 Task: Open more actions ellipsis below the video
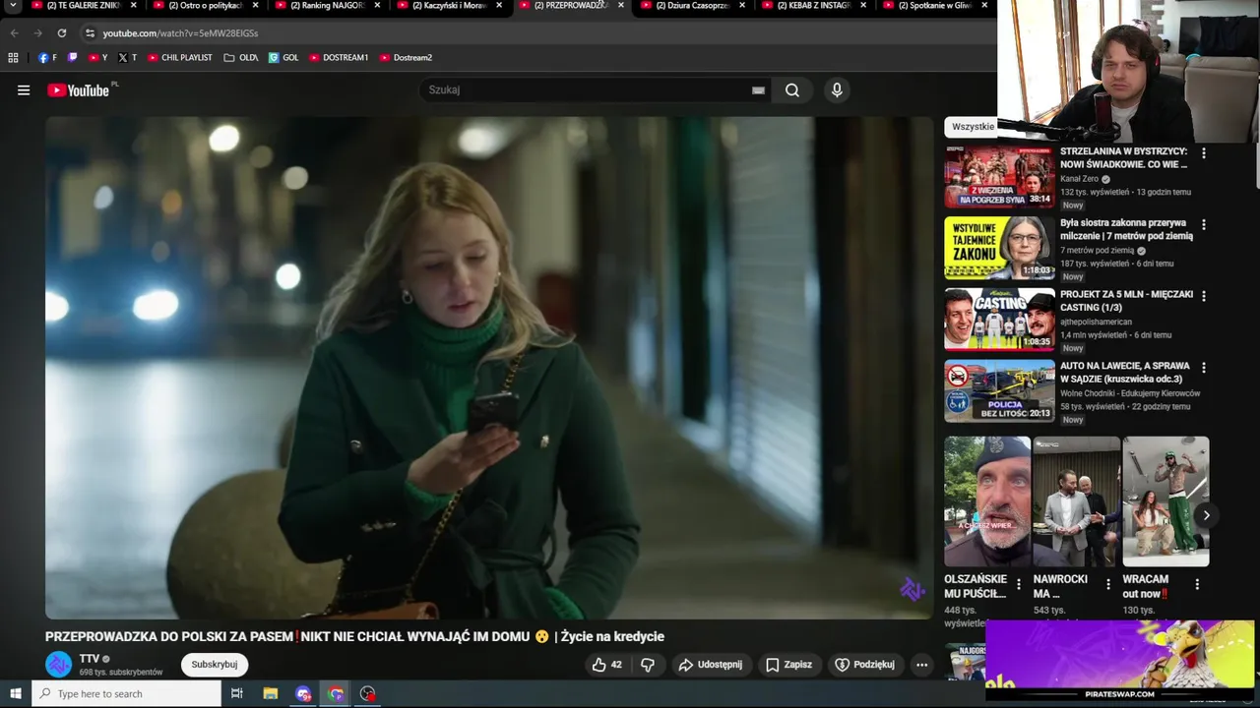pos(921,665)
